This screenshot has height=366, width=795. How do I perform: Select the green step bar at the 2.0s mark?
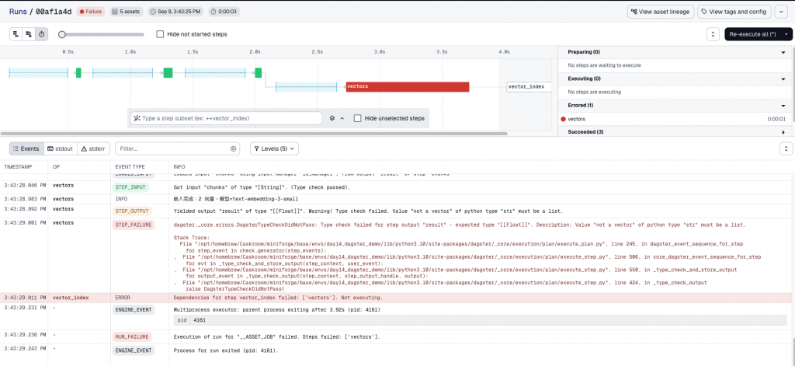point(258,72)
